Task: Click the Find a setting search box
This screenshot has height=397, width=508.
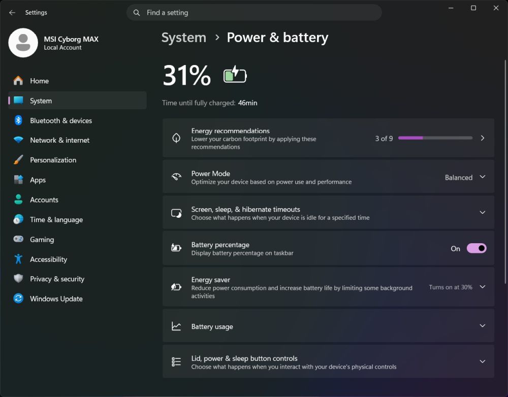Action: click(x=254, y=13)
